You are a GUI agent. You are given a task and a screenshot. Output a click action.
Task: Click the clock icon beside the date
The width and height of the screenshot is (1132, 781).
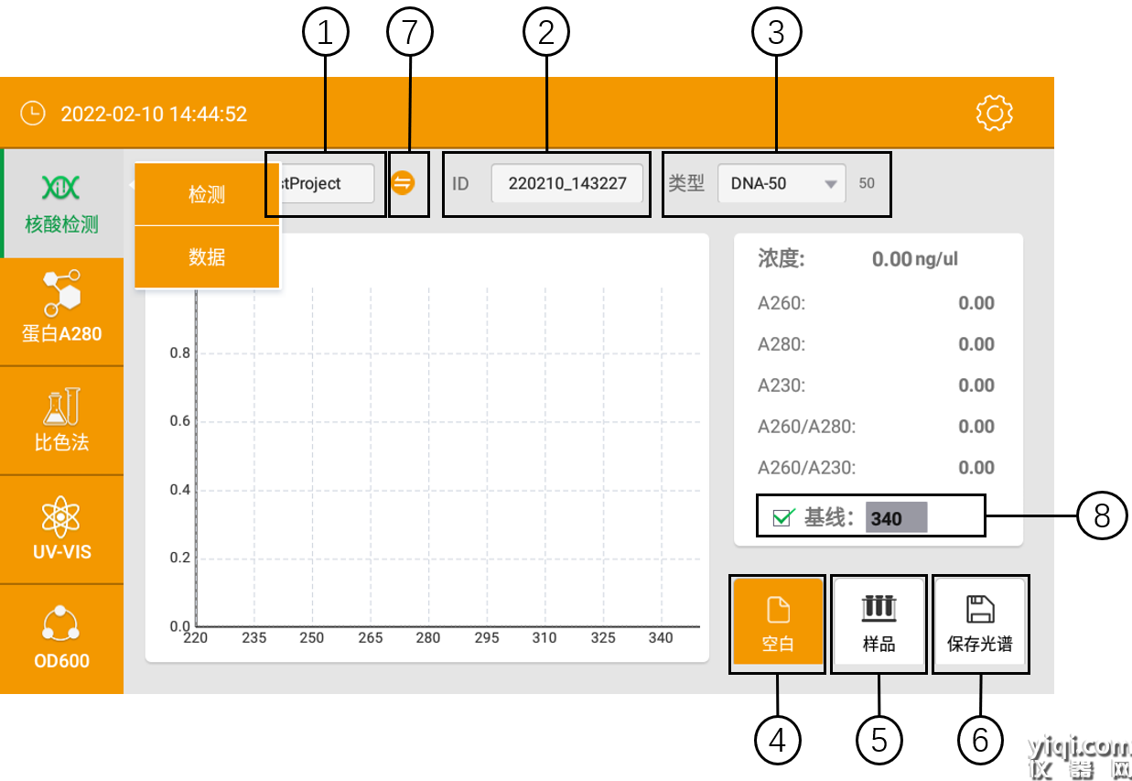tap(32, 114)
